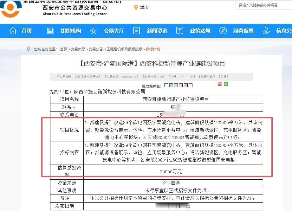Click the compass icon beside 服务指南
The width and height of the screenshot is (292, 211).
pos(223,31)
